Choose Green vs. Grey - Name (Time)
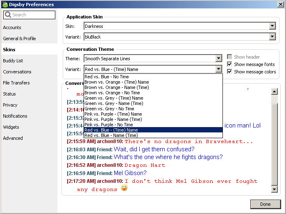286x214 pixels. (153, 103)
